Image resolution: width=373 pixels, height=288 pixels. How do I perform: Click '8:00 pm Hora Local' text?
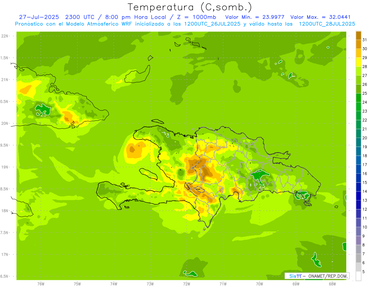tap(135, 17)
